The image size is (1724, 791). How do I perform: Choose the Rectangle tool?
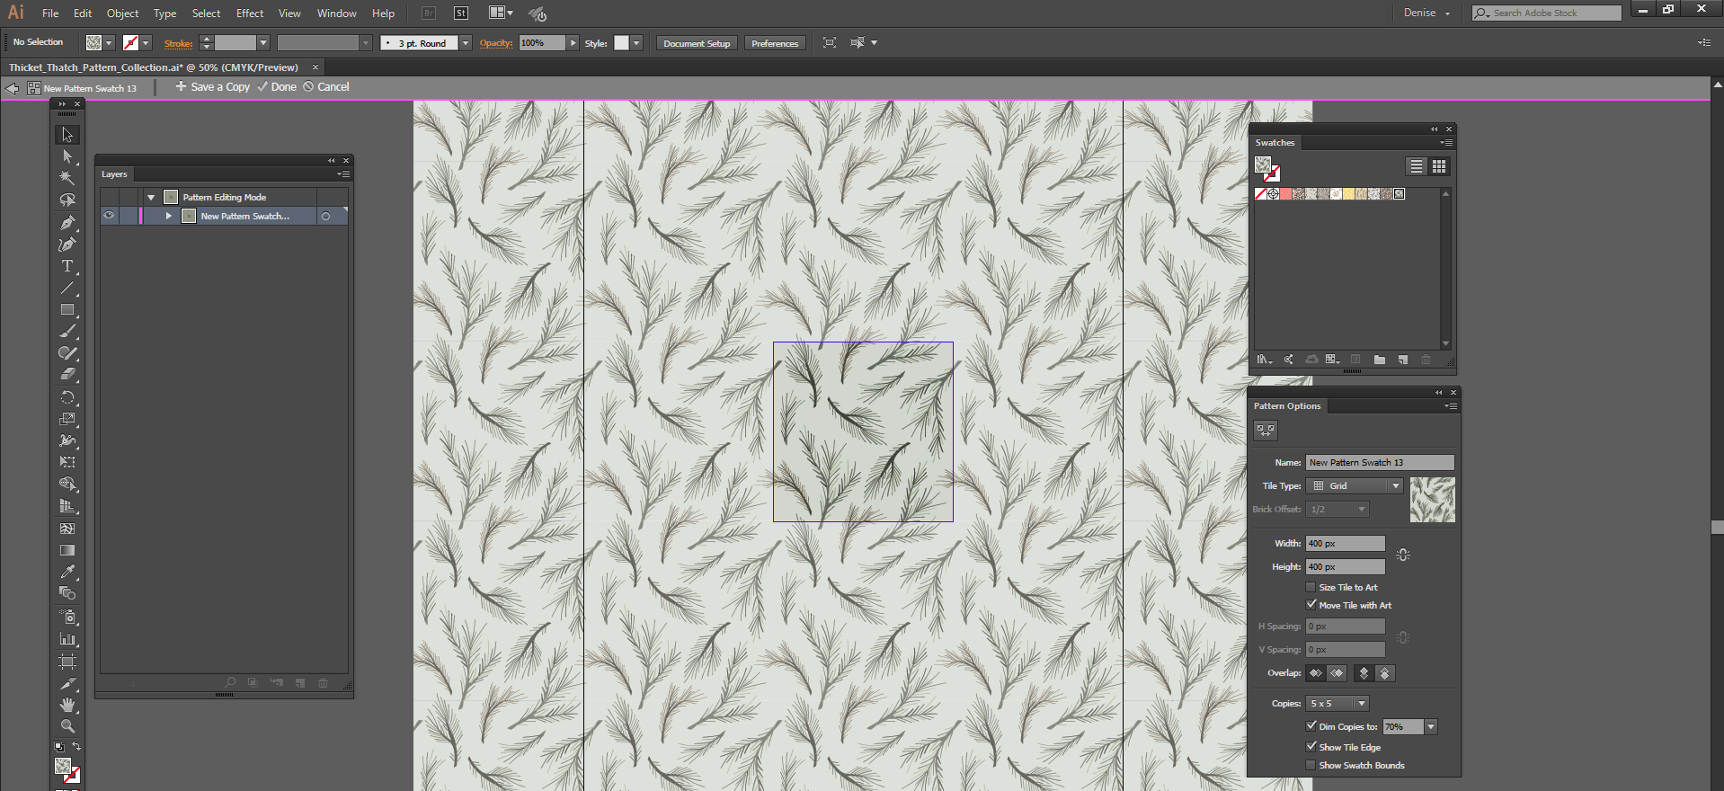(x=67, y=310)
